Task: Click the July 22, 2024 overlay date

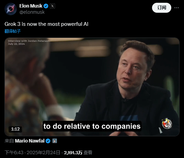Action: point(16,44)
